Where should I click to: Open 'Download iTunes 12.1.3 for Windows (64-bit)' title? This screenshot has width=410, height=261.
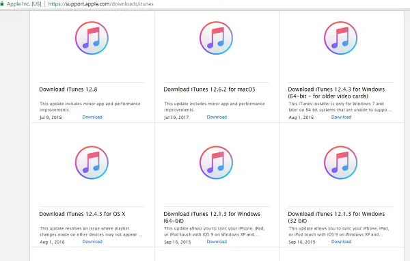(x=212, y=217)
